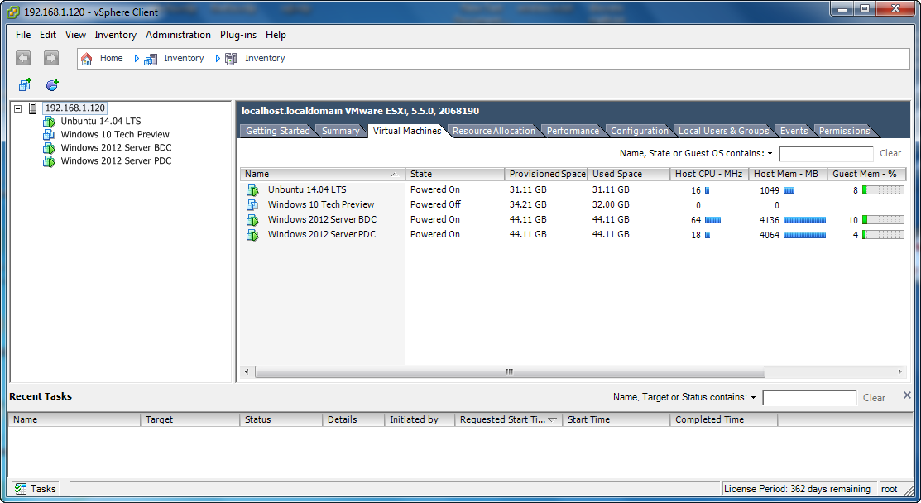Sort VM table by Name column

tap(323, 175)
